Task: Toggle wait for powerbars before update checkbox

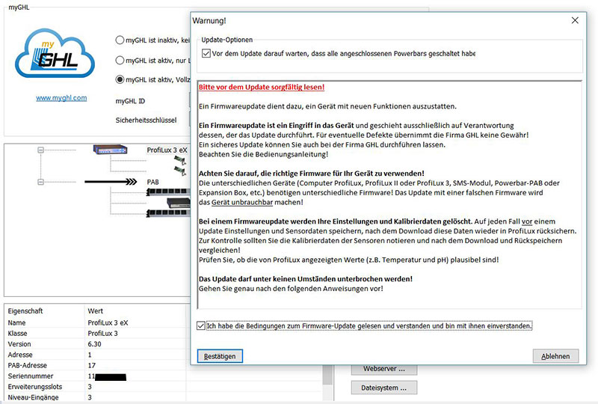Action: coord(206,54)
